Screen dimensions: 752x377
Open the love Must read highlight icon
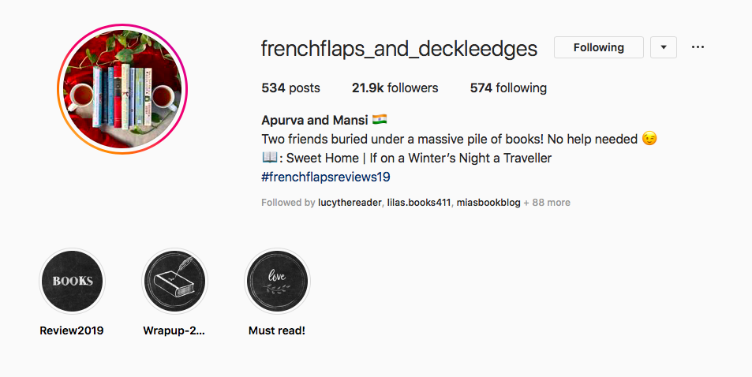pos(277,281)
